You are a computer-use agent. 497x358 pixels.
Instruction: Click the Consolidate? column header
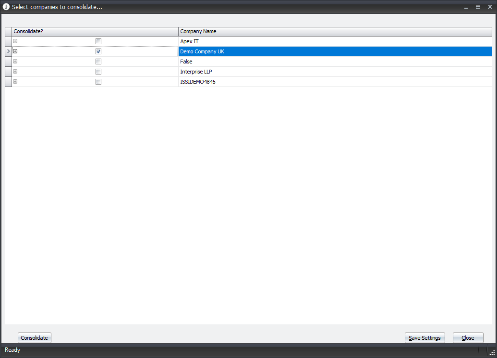(x=95, y=31)
